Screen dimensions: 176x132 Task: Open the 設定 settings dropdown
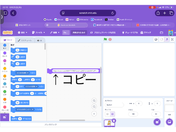(x=22, y=33)
